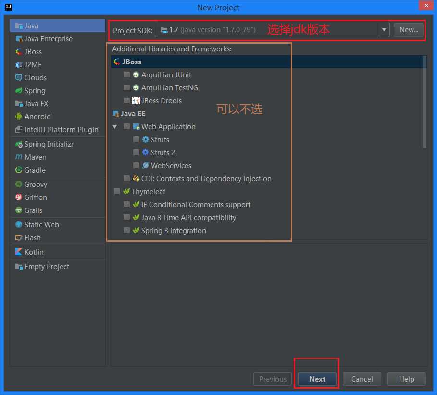437x395 pixels.
Task: Select the JBoss group header row
Action: 268,62
